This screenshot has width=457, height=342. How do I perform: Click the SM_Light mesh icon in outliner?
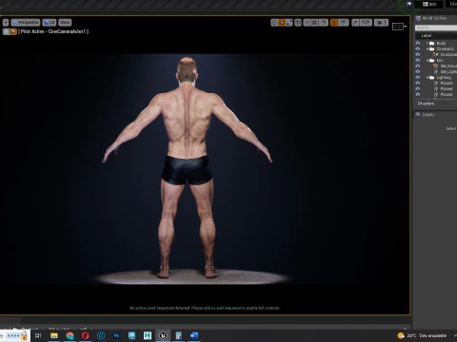pyautogui.click(x=436, y=71)
